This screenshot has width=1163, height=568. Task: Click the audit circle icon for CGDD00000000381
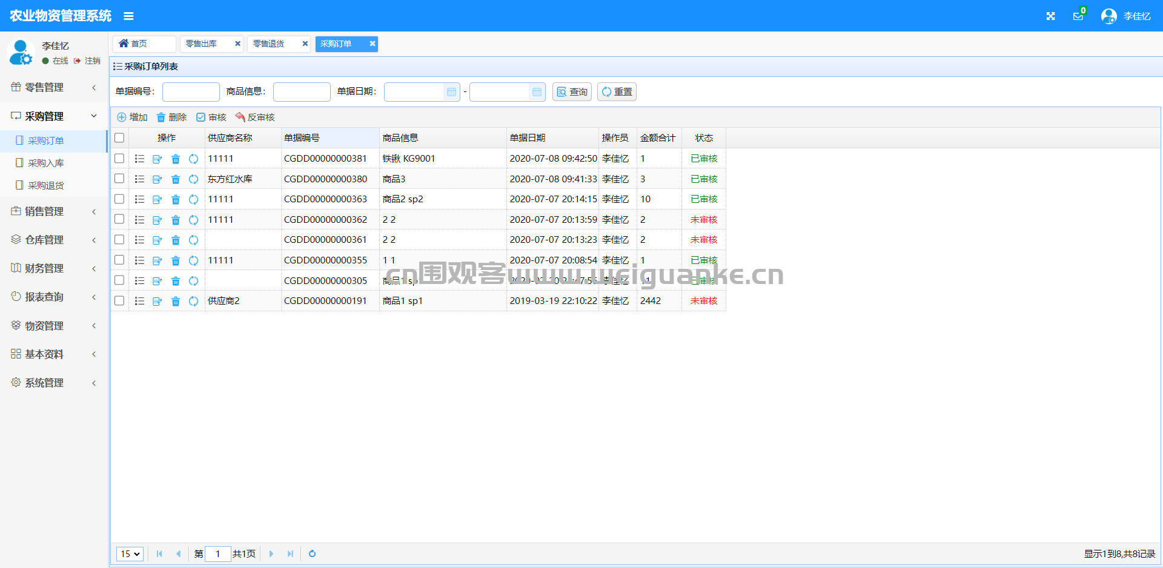pyautogui.click(x=194, y=159)
